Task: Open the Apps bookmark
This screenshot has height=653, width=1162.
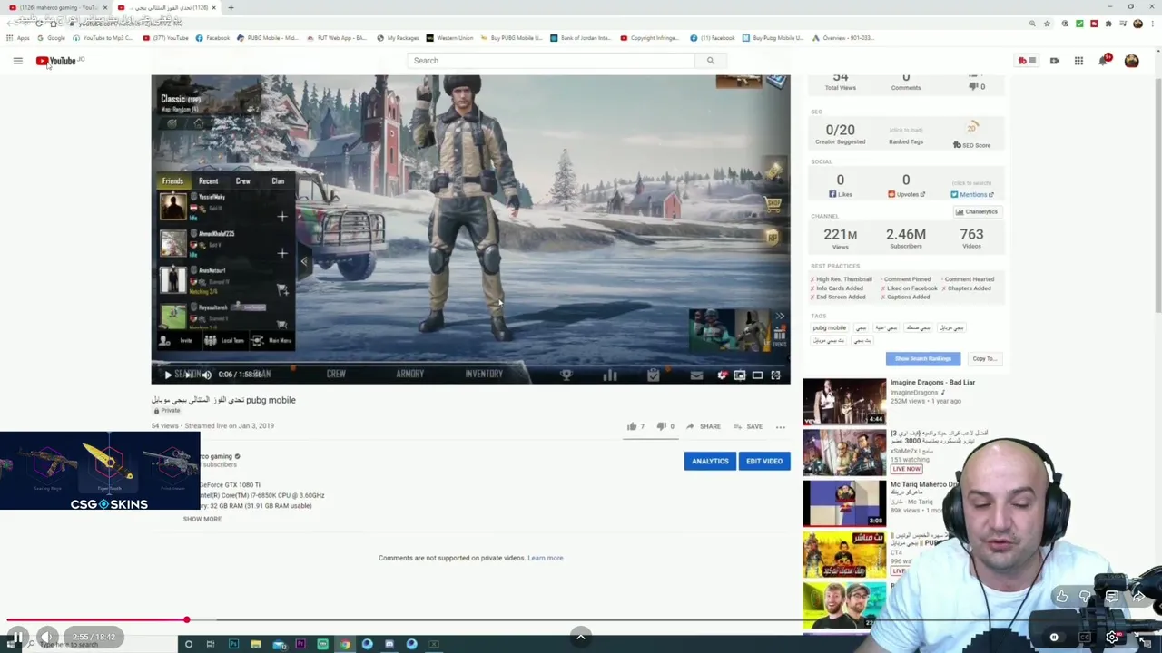Action: point(18,38)
